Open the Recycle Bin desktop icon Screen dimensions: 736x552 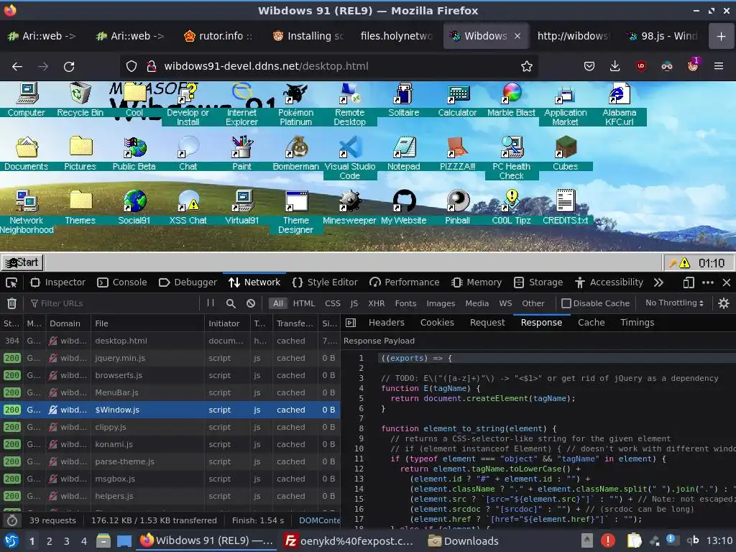[x=80, y=99]
